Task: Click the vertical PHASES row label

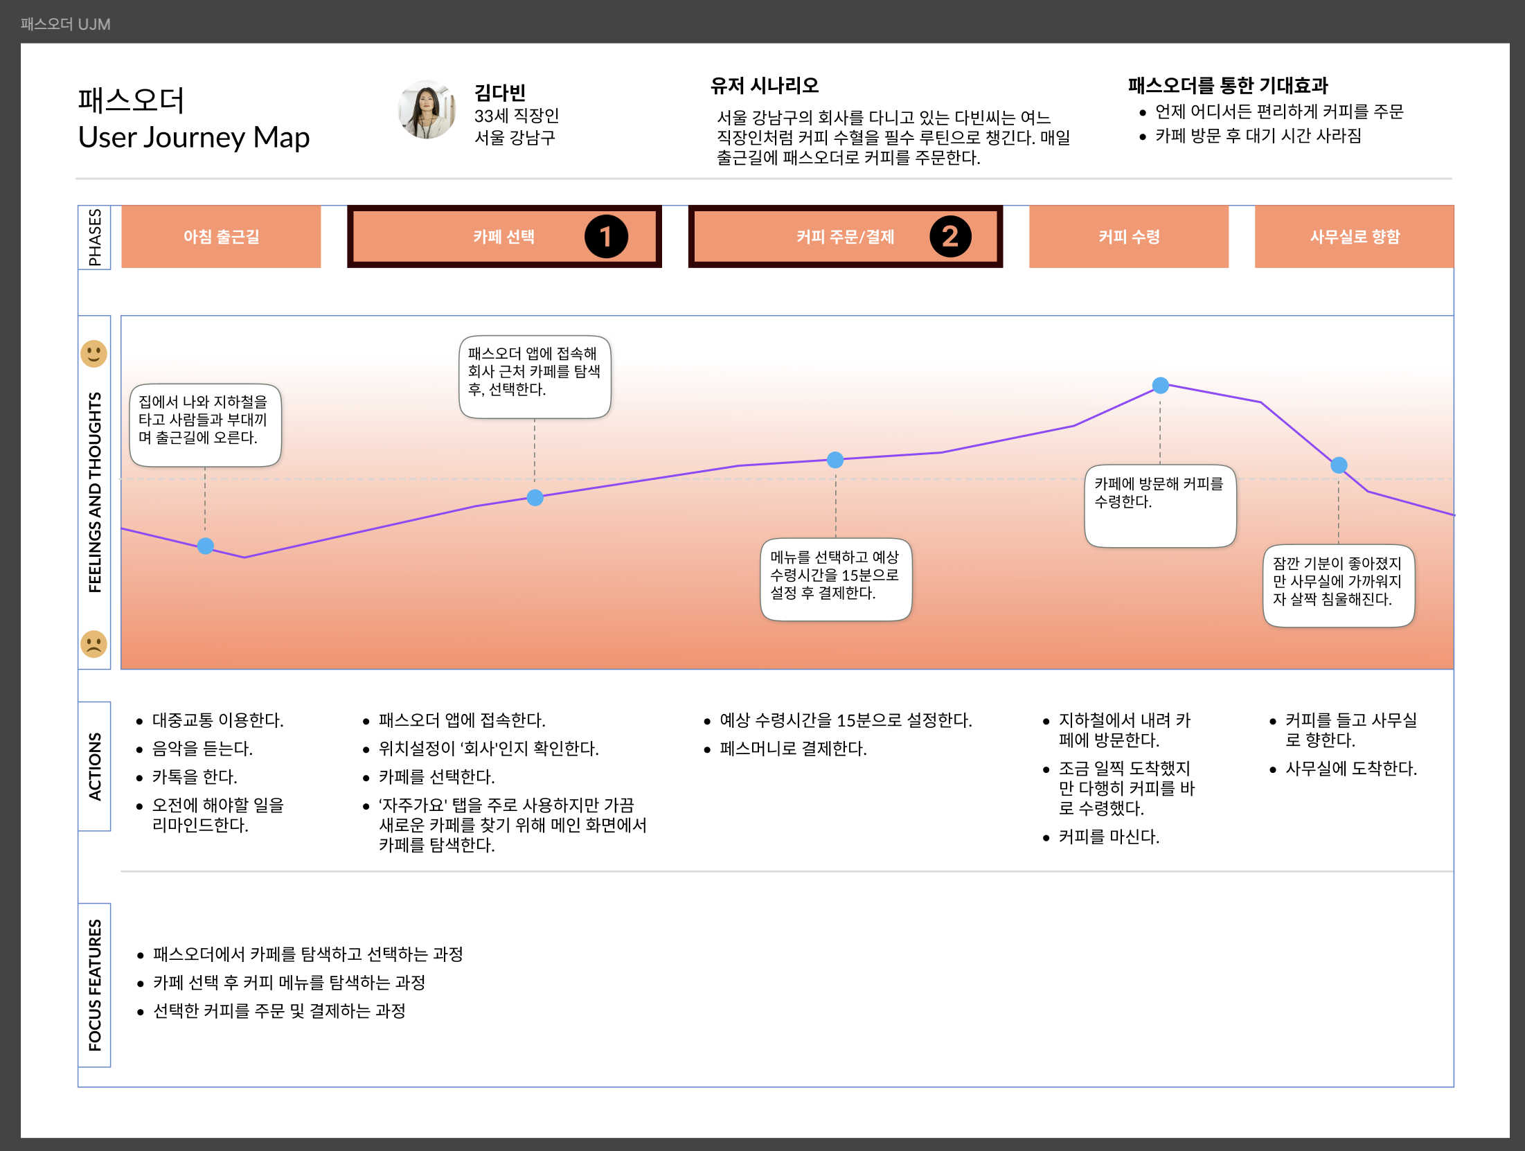Action: pyautogui.click(x=95, y=237)
